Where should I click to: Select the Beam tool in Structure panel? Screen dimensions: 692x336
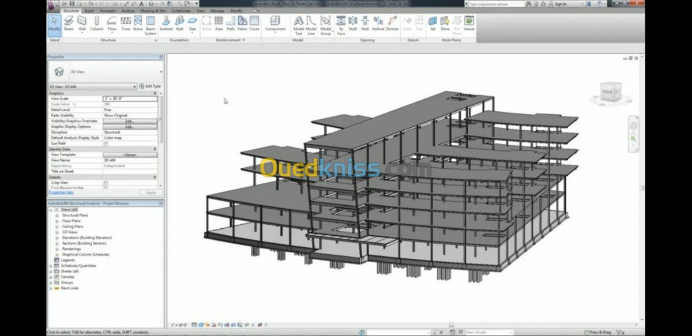click(x=69, y=24)
